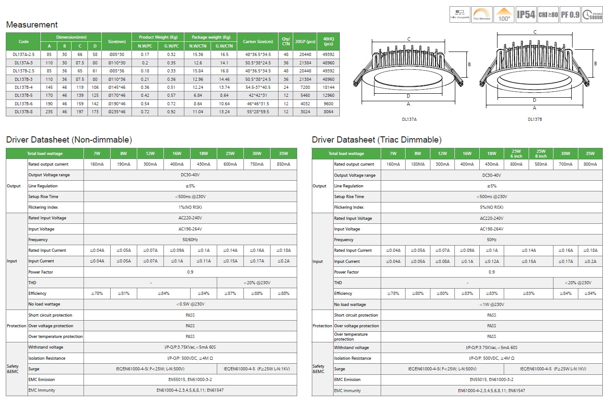The height and width of the screenshot is (397, 605).
Task: Click Safety &EMC label in Non-dimmable table
Action: coord(13,369)
